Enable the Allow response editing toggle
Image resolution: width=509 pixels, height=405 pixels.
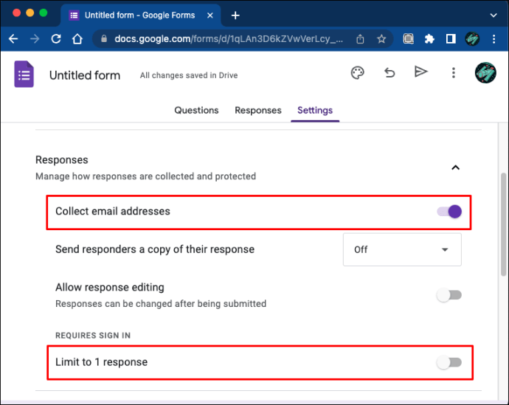point(449,295)
